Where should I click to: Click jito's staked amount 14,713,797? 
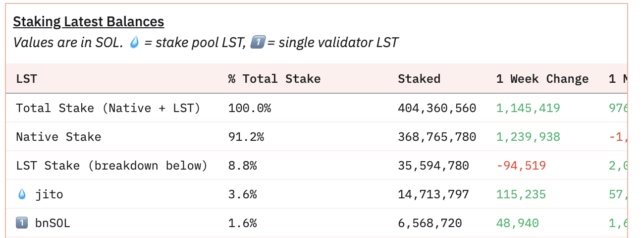point(433,194)
